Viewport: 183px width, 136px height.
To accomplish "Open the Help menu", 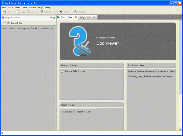I will pyautogui.click(x=40, y=8).
